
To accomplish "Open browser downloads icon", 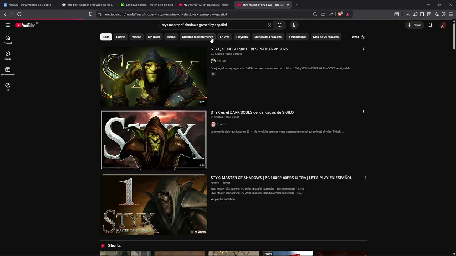I will [x=408, y=14].
